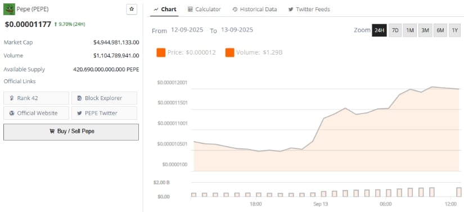Click the Volume value $1,104,789,941.00
Viewport: 464px width, 212px height.
coord(116,56)
